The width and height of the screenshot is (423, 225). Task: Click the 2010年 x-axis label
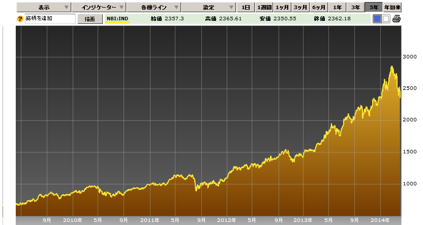(x=73, y=220)
